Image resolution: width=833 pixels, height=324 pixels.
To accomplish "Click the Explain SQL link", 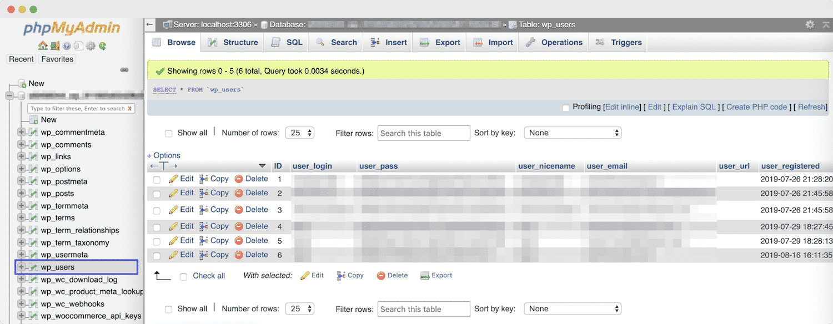I will pyautogui.click(x=694, y=107).
